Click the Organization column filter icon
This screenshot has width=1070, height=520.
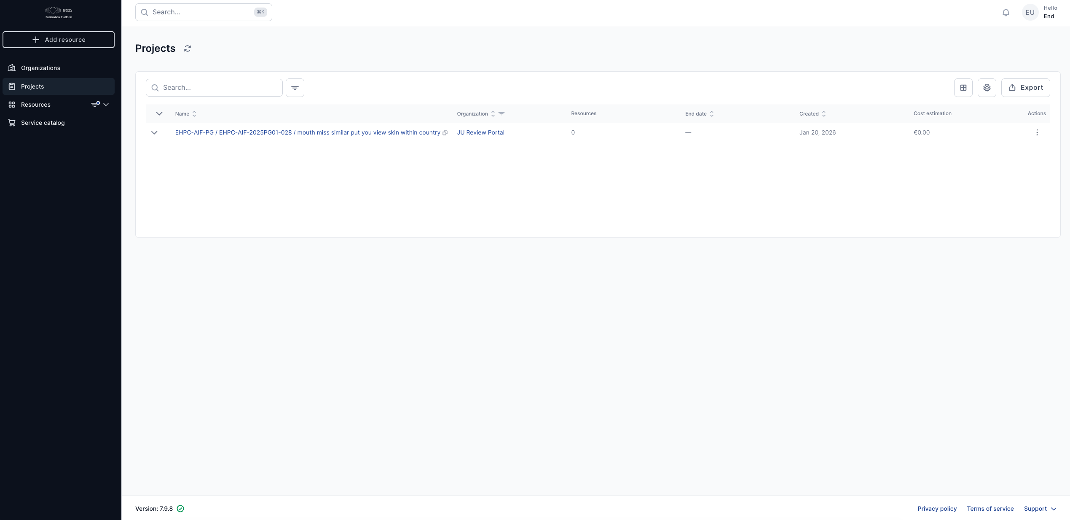point(501,114)
